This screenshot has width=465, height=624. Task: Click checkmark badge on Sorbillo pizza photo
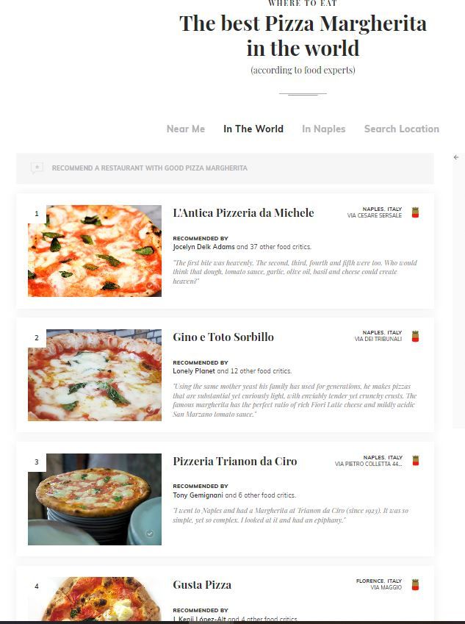click(x=150, y=409)
